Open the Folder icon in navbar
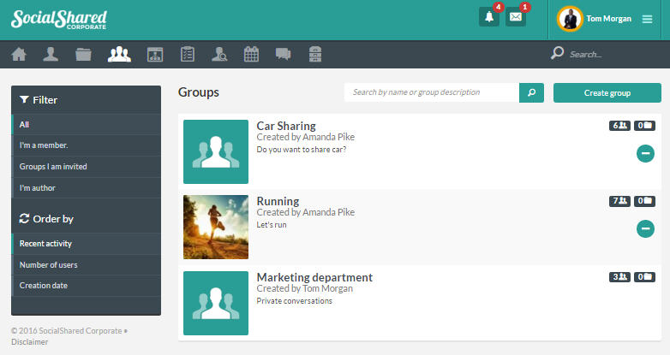Viewport: 670px width, 355px height. click(x=83, y=54)
